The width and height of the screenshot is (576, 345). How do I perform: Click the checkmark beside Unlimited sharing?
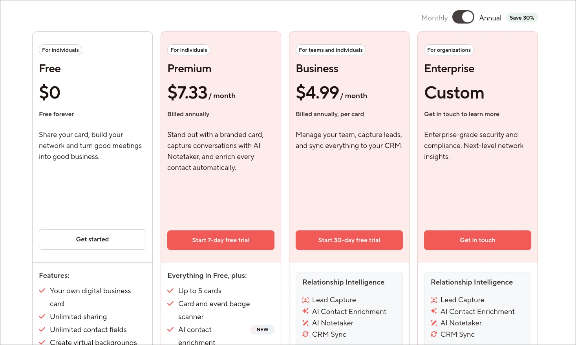tap(42, 316)
